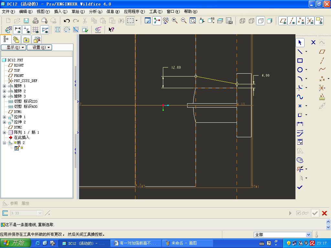Viewport: 331px width, 248px height.
Task: Select 切剪 标识220 in model tree
Action: [x=26, y=101]
